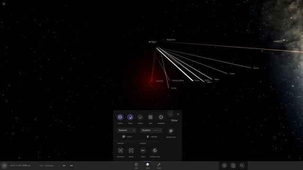Select the View tab in bottom bar
303x170 pixels.
(x=147, y=165)
